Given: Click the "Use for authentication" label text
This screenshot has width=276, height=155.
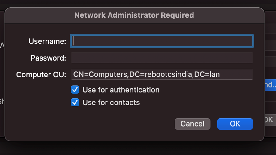Looking at the screenshot, I should (121, 90).
